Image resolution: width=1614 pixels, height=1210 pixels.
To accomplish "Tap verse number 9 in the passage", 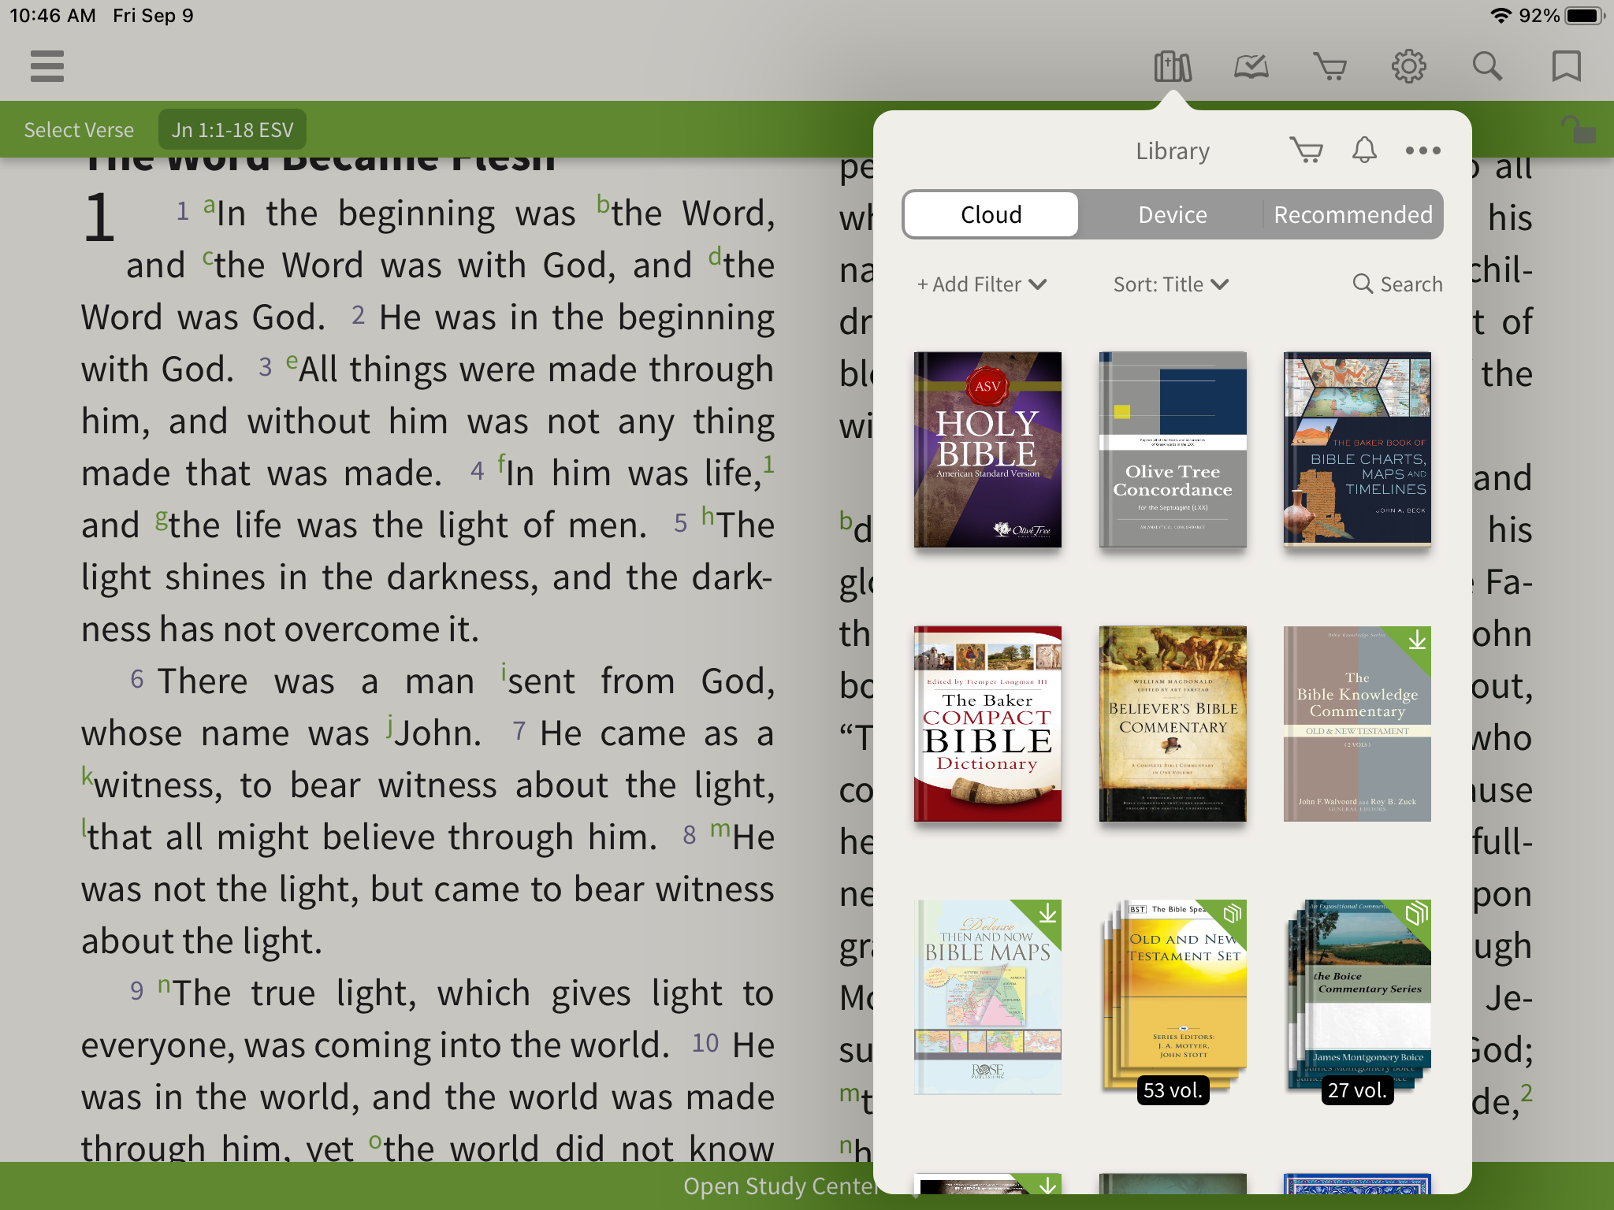I will coord(137,991).
